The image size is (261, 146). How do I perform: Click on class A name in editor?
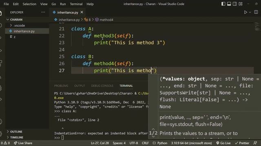click(x=90, y=29)
